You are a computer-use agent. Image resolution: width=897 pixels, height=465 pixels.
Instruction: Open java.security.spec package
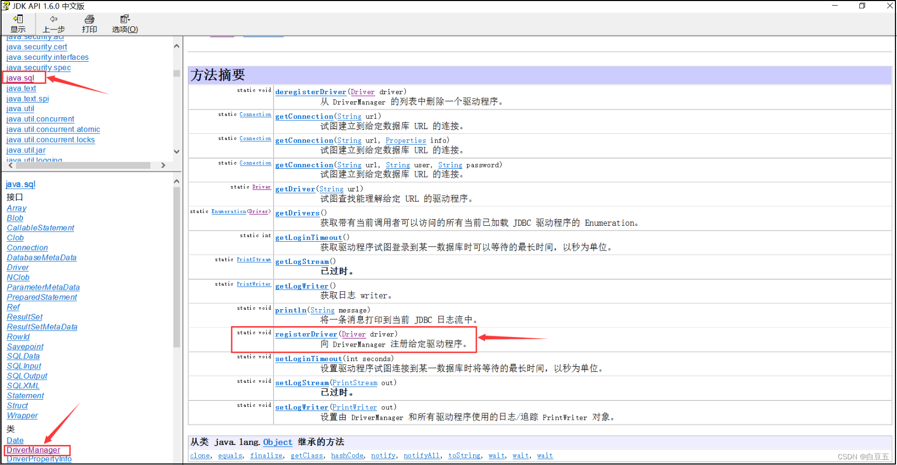[x=39, y=67]
